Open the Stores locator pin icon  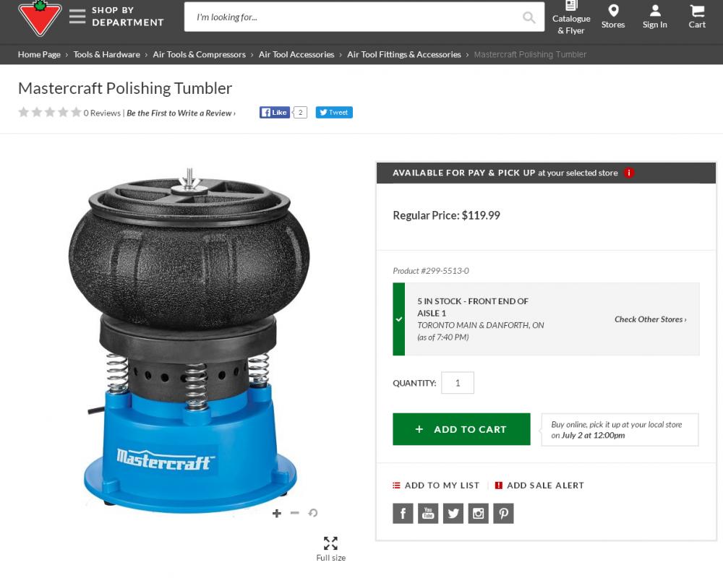(x=613, y=11)
